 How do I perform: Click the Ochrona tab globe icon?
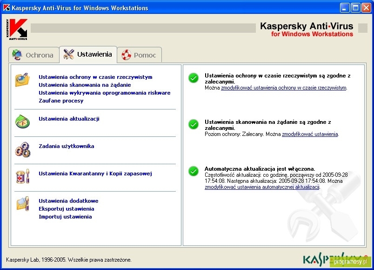coord(17,55)
